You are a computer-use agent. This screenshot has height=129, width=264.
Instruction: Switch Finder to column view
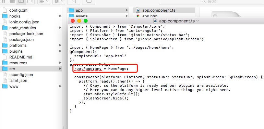coord(21,1)
